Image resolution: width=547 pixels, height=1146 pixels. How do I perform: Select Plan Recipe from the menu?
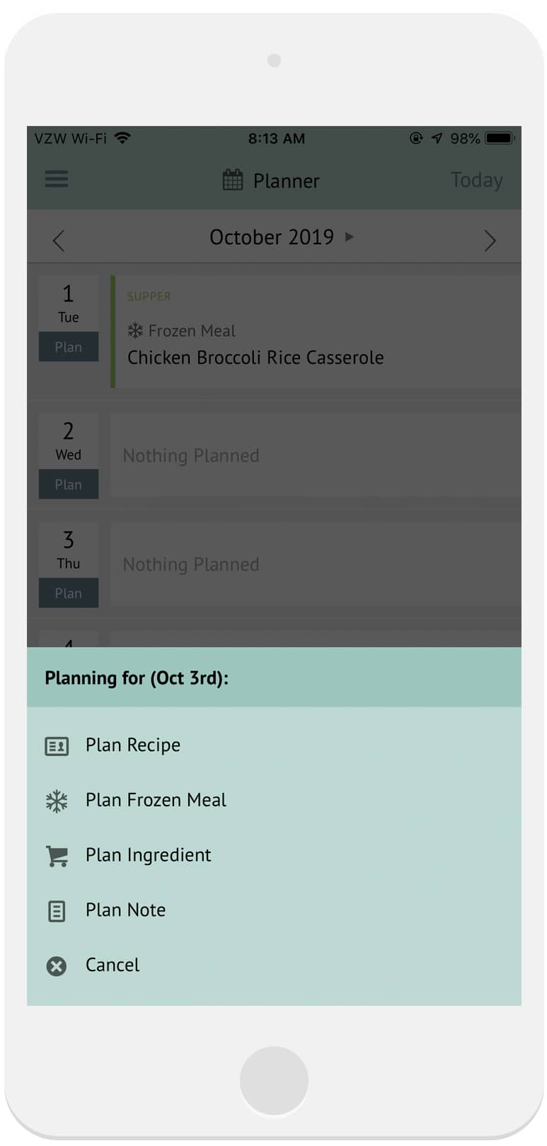pos(133,745)
